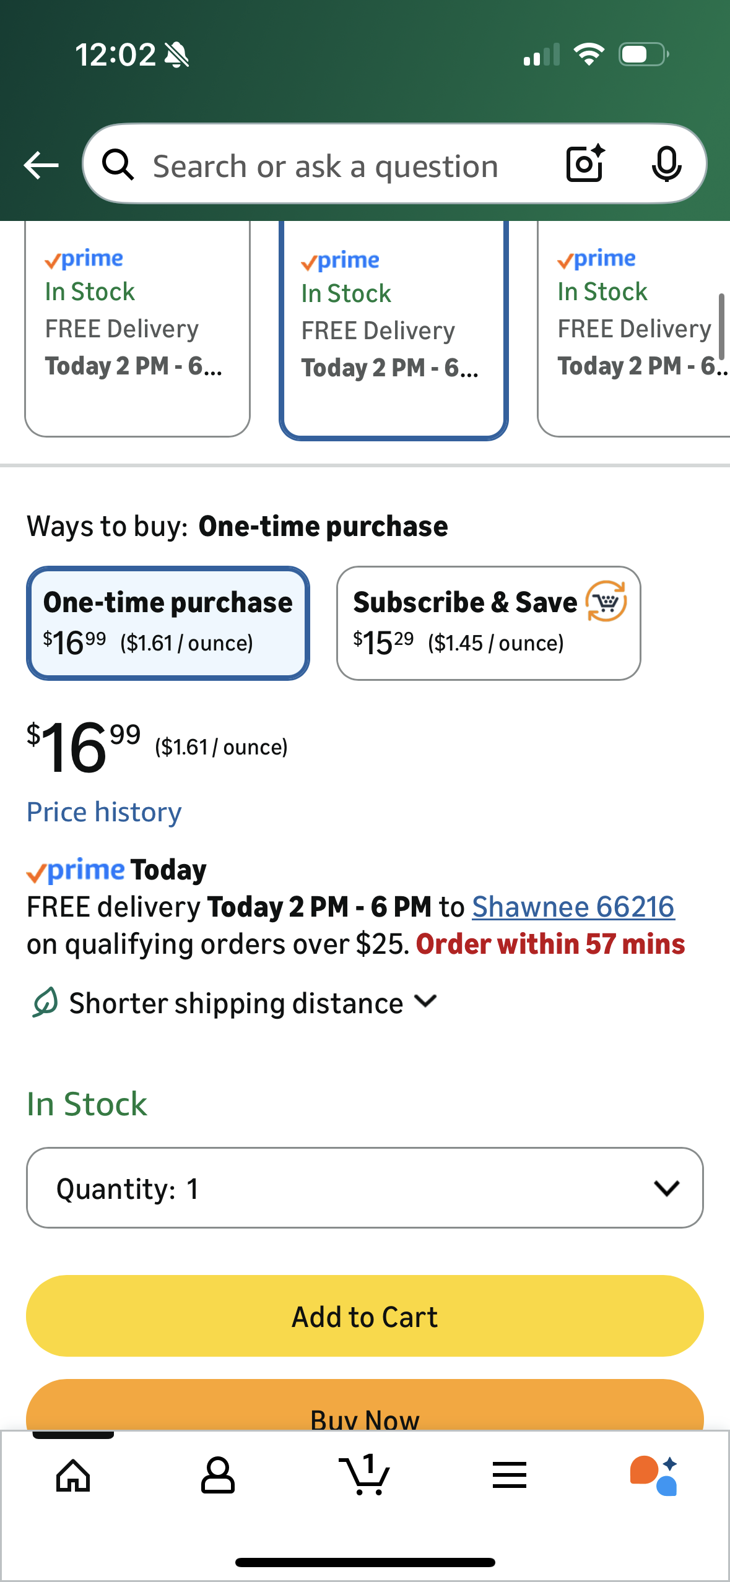Screen dimensions: 730x1582
Task: Go to the Home tab icon
Action: coord(73,1476)
